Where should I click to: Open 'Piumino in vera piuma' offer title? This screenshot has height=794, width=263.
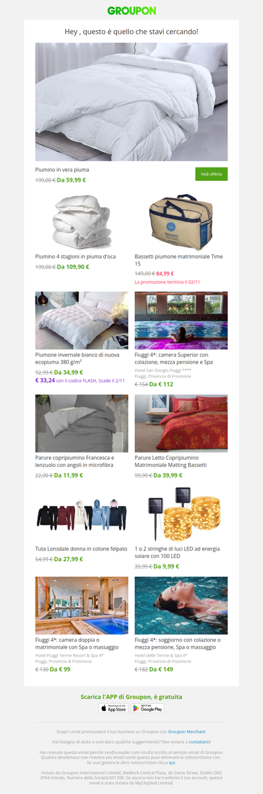[62, 170]
